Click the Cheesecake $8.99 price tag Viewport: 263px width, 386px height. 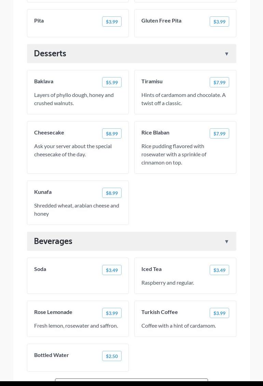(112, 133)
